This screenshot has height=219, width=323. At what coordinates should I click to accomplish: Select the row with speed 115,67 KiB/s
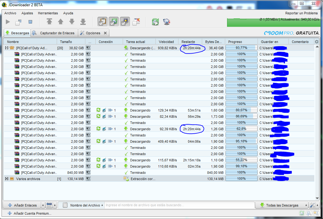[159, 160]
